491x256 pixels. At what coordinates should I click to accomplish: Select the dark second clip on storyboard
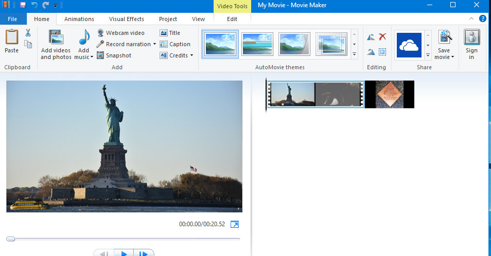[x=339, y=94]
